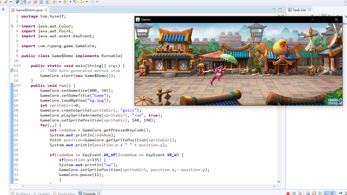347x195 pixels.
Task: Click getPressedKeyCode on line 24
Action: point(123,130)
